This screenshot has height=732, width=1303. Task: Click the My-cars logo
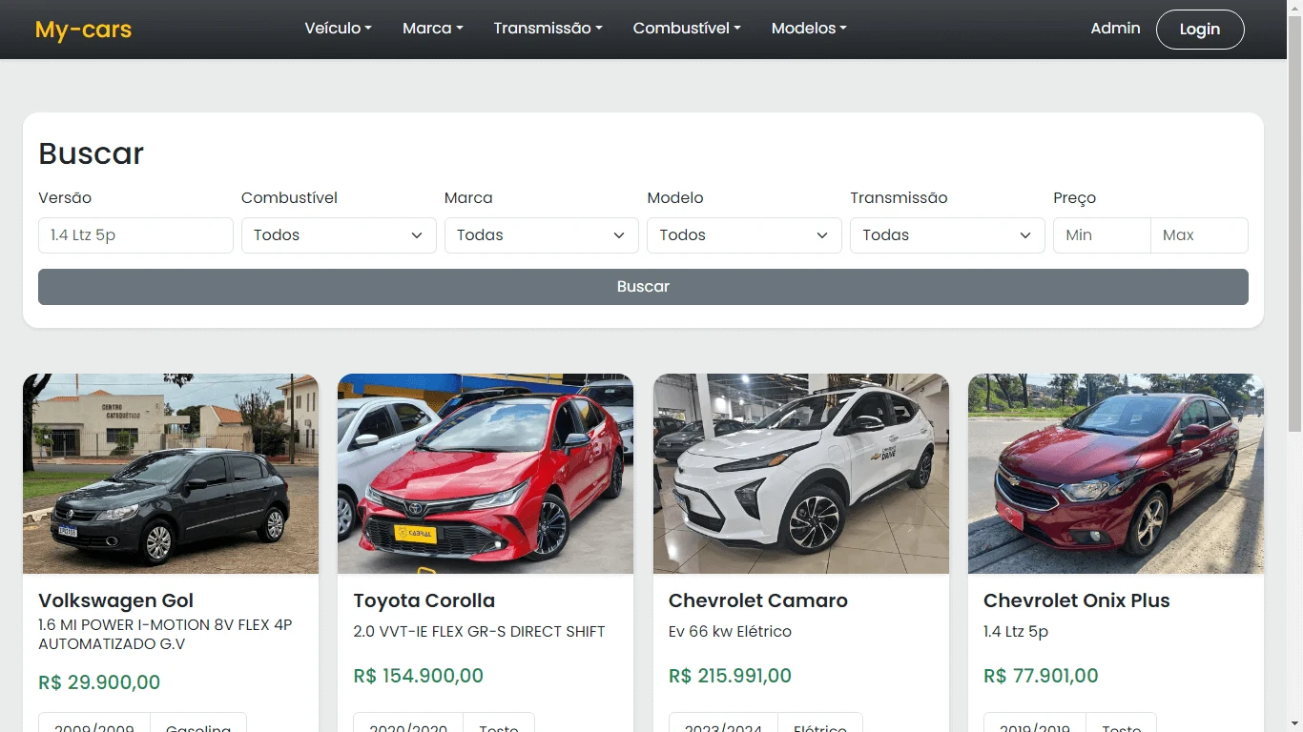click(83, 29)
